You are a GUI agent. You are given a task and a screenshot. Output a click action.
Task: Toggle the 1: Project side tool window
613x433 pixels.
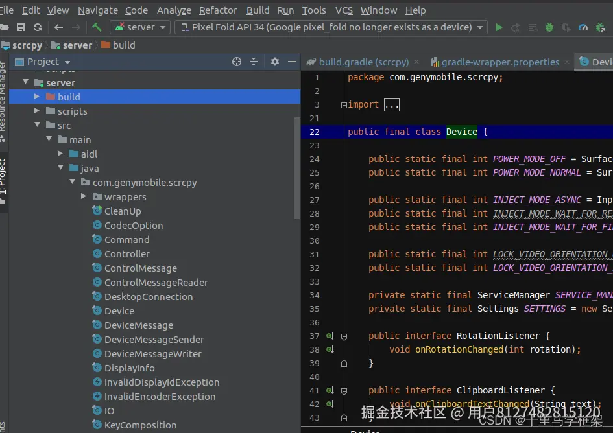(3, 181)
